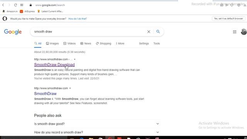247x139 pixels.
Task: Open the Google account avatar
Action: pyautogui.click(x=244, y=32)
